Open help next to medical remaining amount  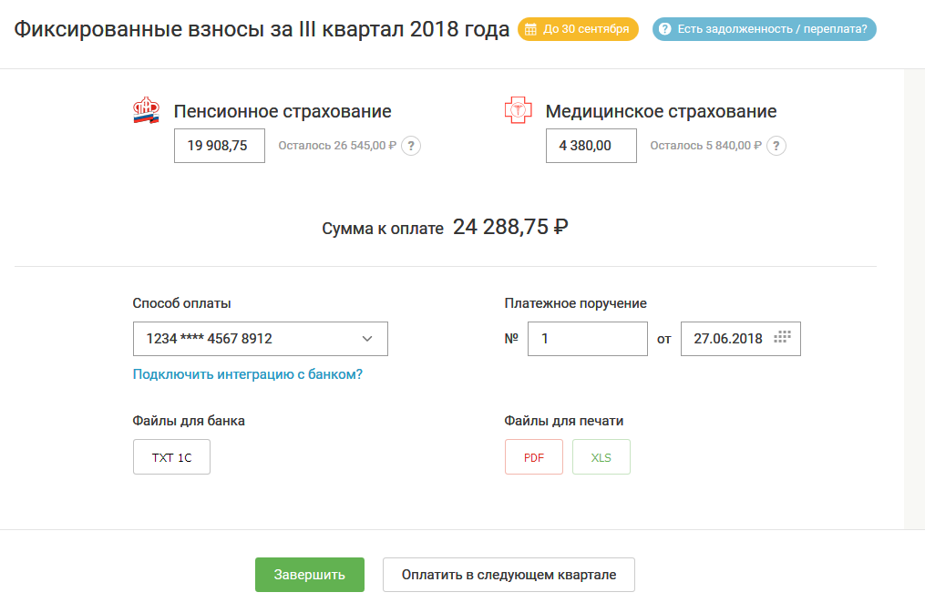pyautogui.click(x=776, y=146)
